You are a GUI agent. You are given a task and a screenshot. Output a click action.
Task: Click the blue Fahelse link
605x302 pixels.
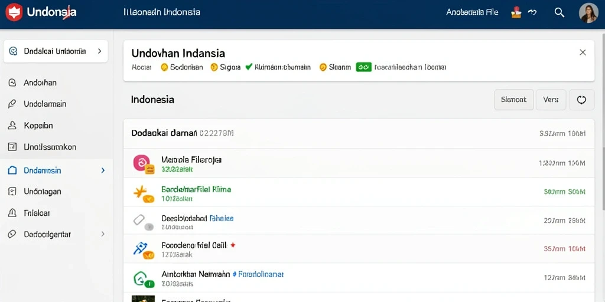click(221, 218)
